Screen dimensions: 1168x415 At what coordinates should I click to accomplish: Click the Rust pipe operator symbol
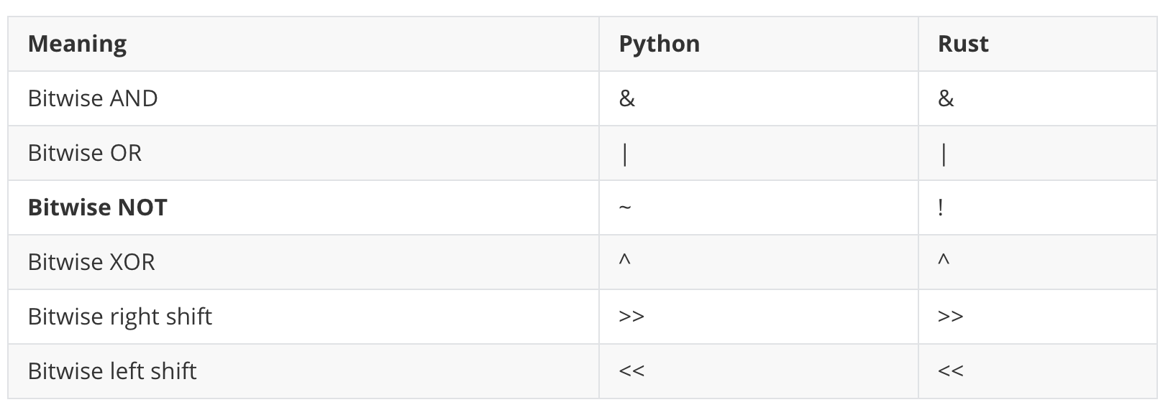(944, 154)
